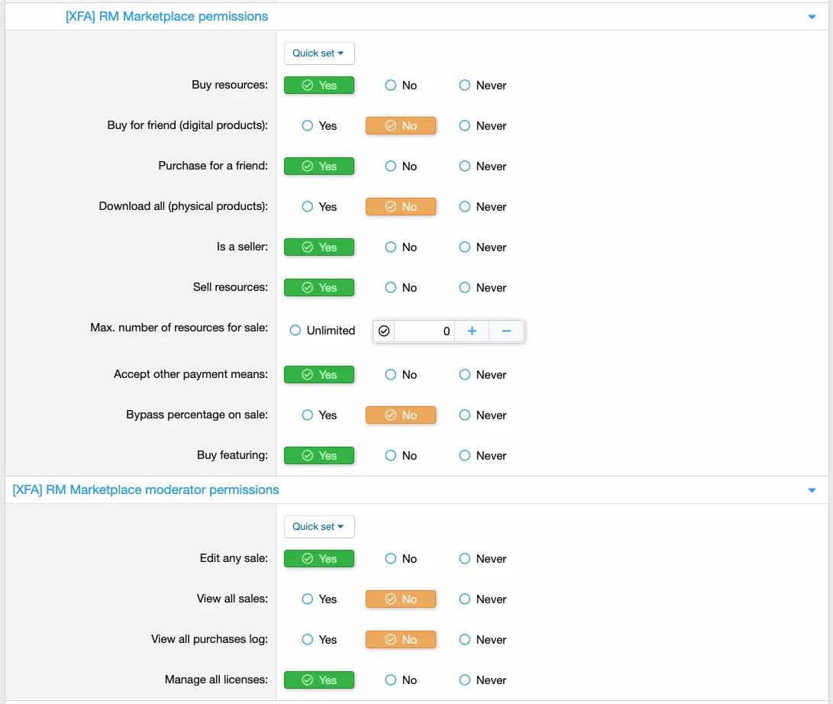Select the custom value check icon for max resources
The image size is (833, 704).
[384, 331]
